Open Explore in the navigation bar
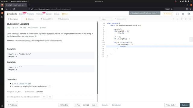This screenshot has width=193, height=108. pyautogui.click(x=22, y=14)
